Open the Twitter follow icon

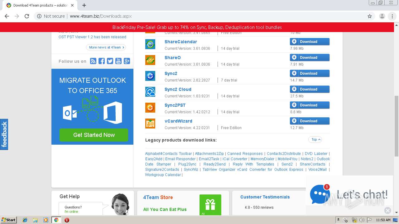(x=110, y=61)
